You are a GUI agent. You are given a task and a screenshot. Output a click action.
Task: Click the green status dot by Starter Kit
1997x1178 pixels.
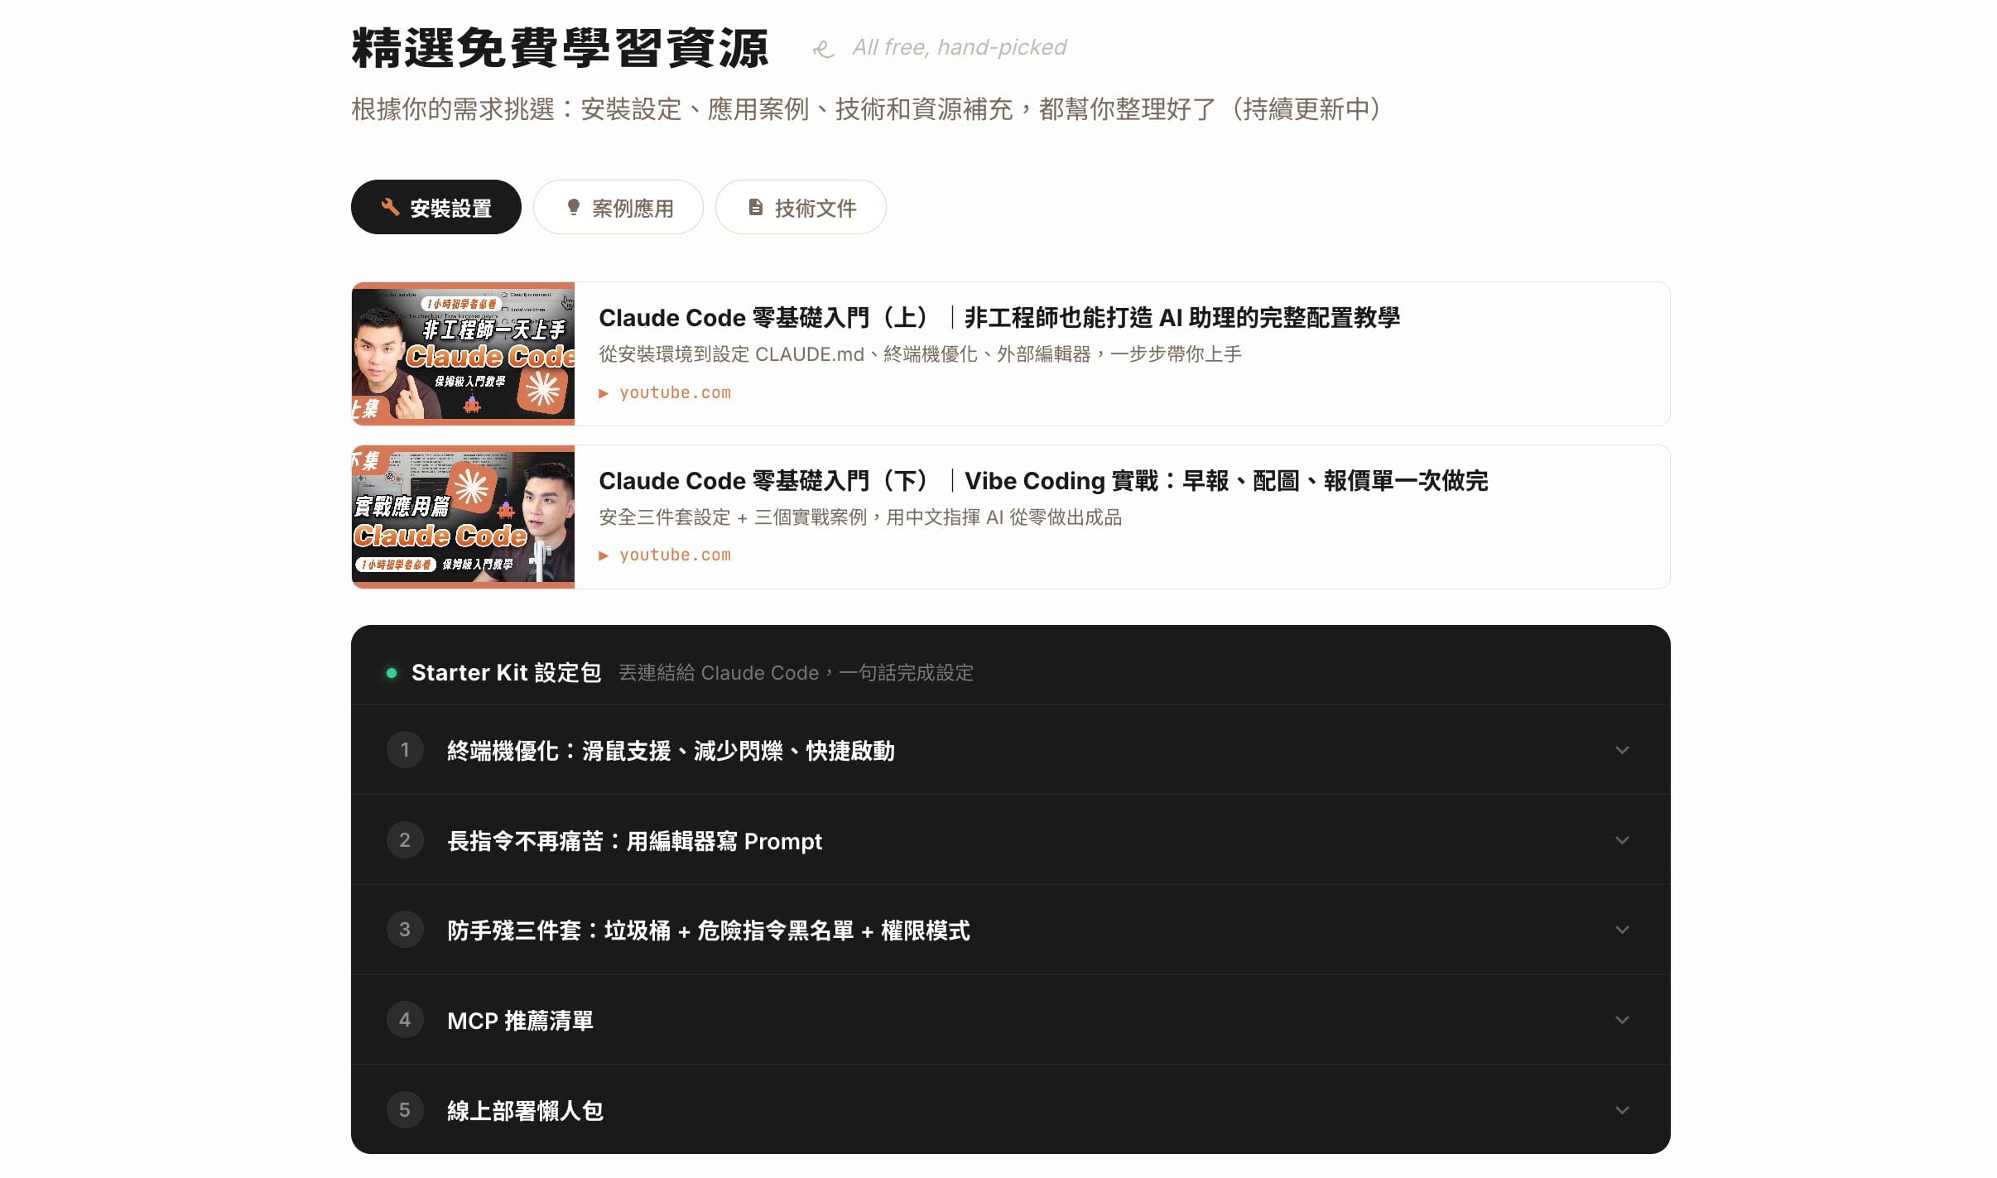pos(392,673)
